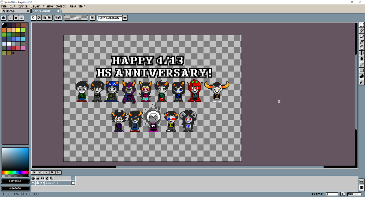Choose add to selection mode icon
This screenshot has width=365, height=197.
[39, 18]
